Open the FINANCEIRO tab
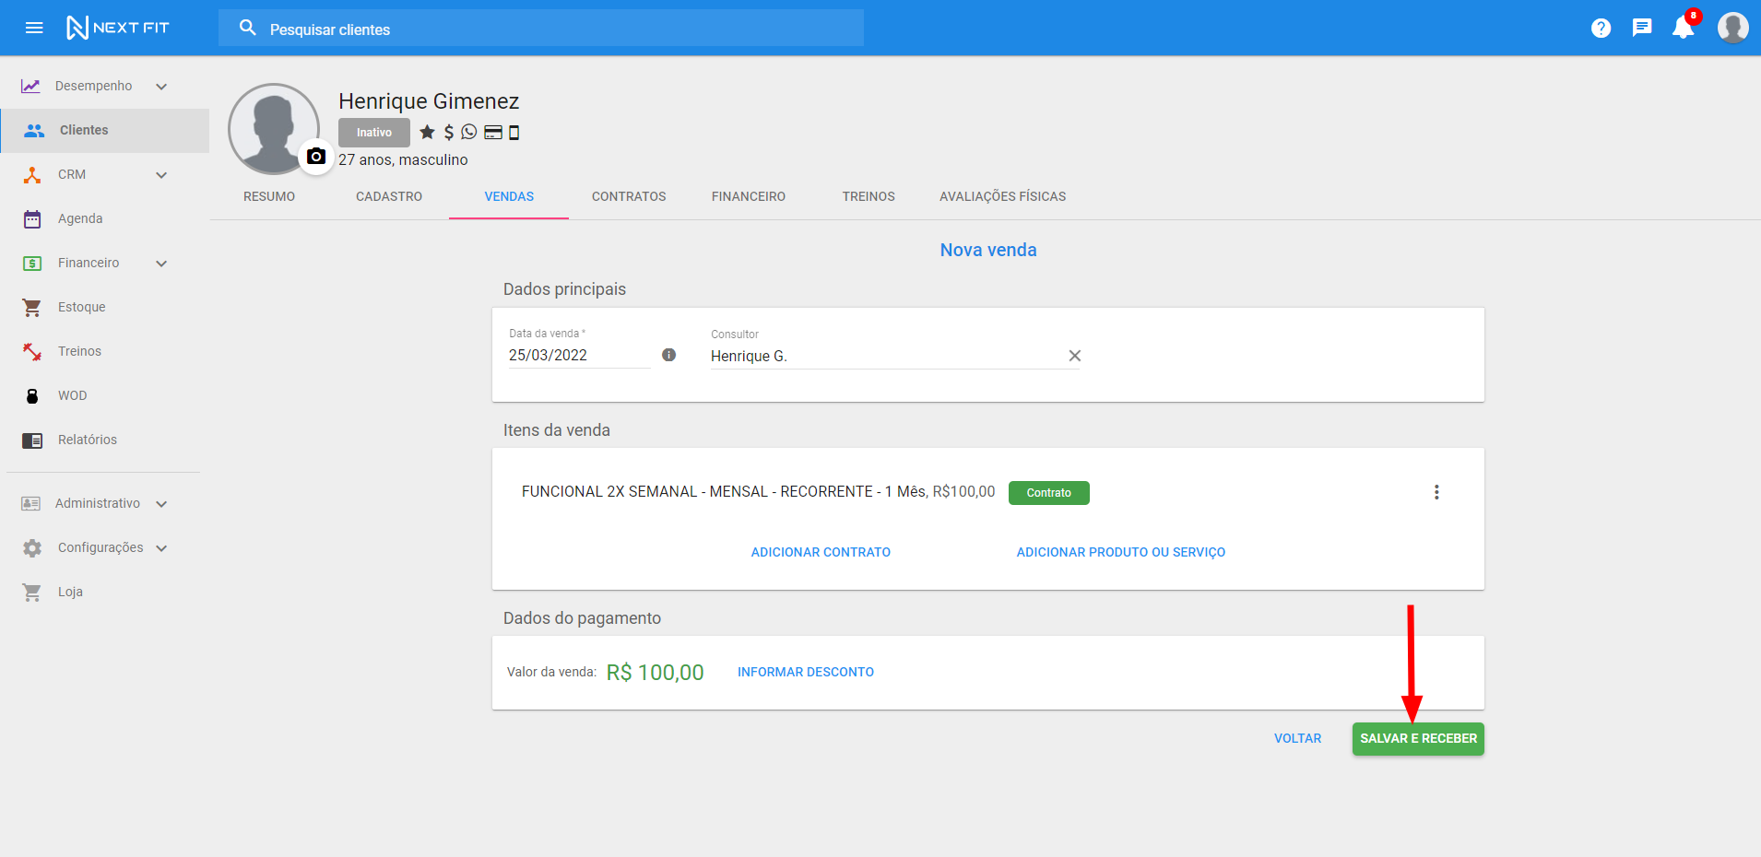1761x857 pixels. (x=749, y=196)
